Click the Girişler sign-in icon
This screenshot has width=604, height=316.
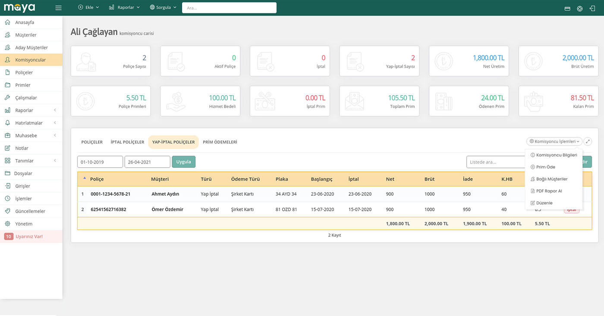click(7, 186)
